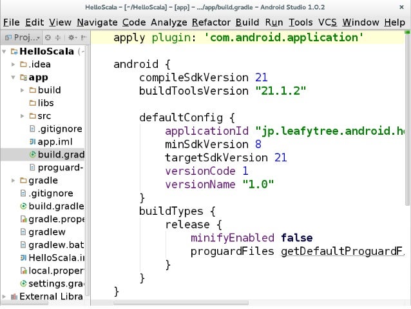Select the app folder label in tree
411x309 pixels.
38,77
